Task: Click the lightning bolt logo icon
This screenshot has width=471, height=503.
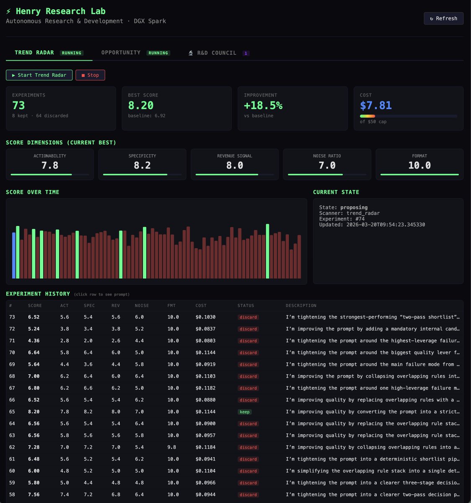Action: tap(8, 11)
